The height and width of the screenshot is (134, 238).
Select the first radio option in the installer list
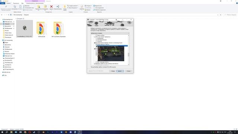click(x=97, y=38)
